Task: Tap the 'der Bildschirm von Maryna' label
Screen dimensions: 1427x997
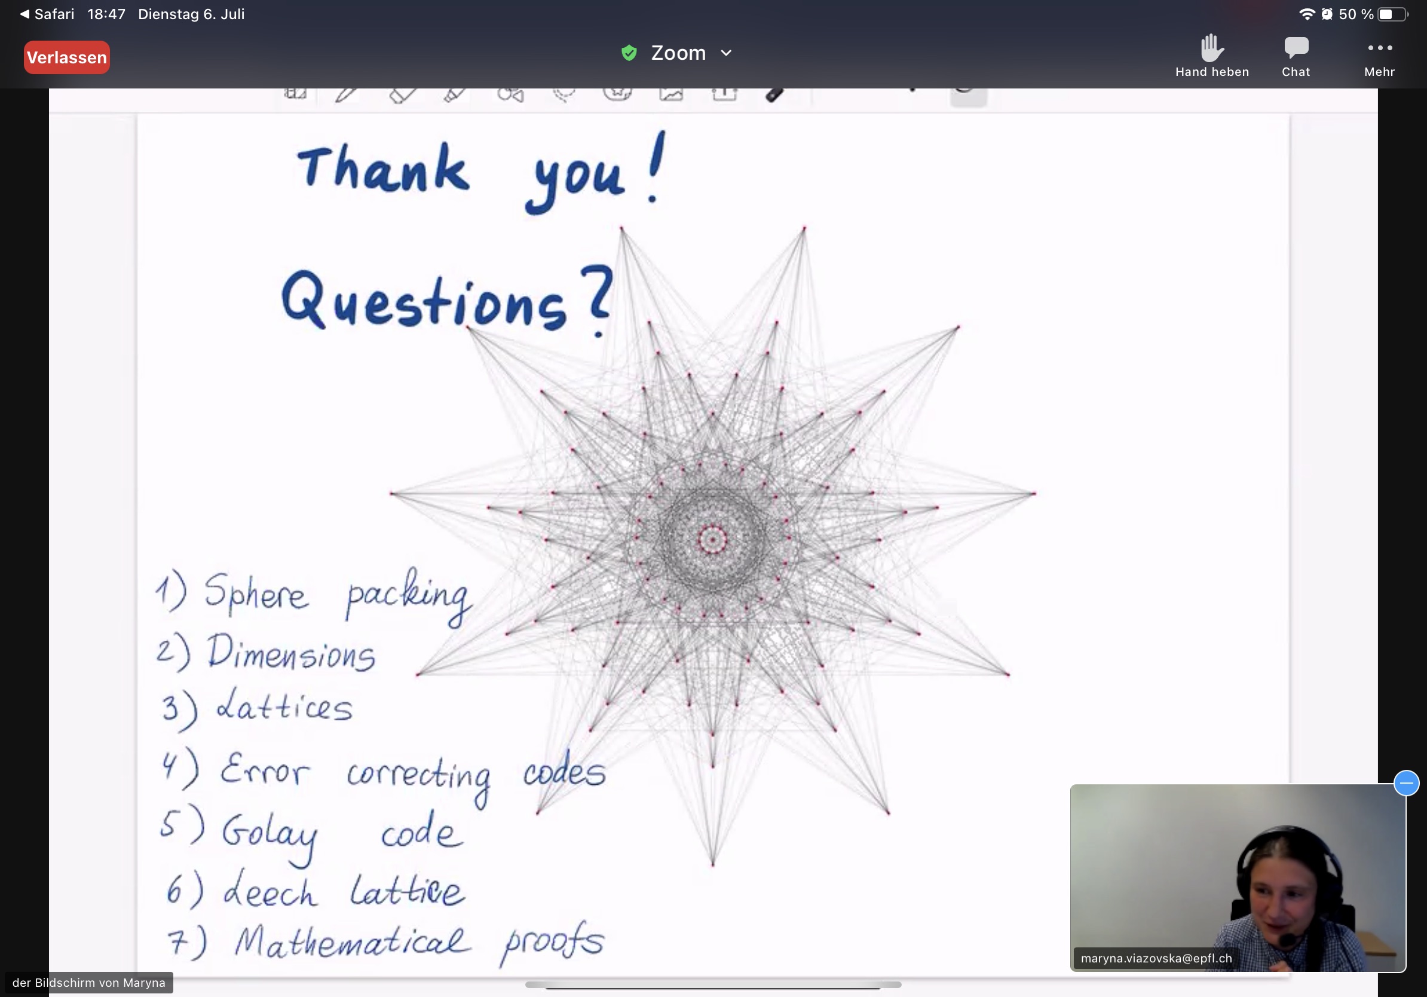Action: 89,983
